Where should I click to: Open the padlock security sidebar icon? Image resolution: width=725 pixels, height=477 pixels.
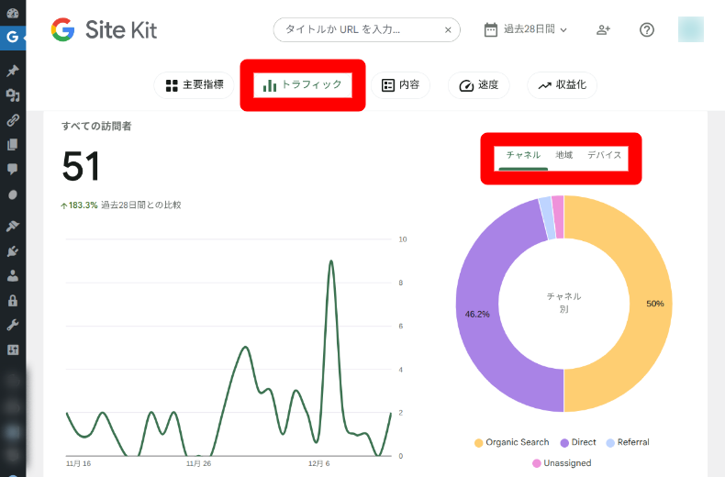pos(13,301)
